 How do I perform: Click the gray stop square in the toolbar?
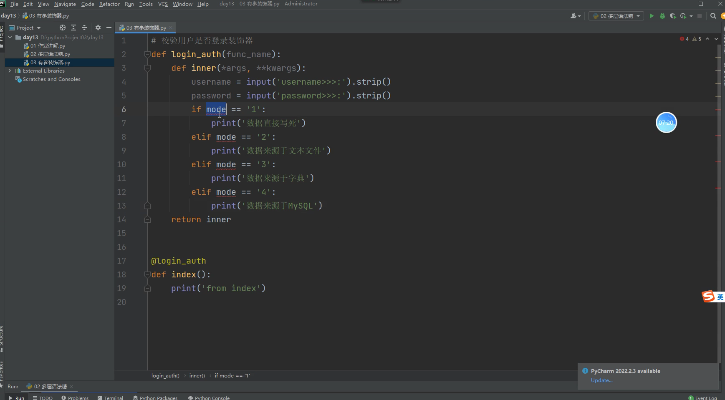tap(700, 16)
